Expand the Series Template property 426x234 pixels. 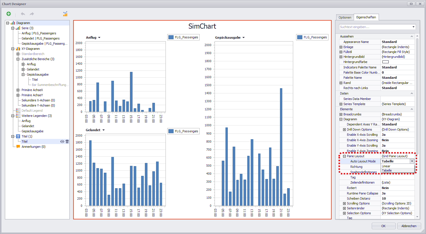(x=341, y=104)
